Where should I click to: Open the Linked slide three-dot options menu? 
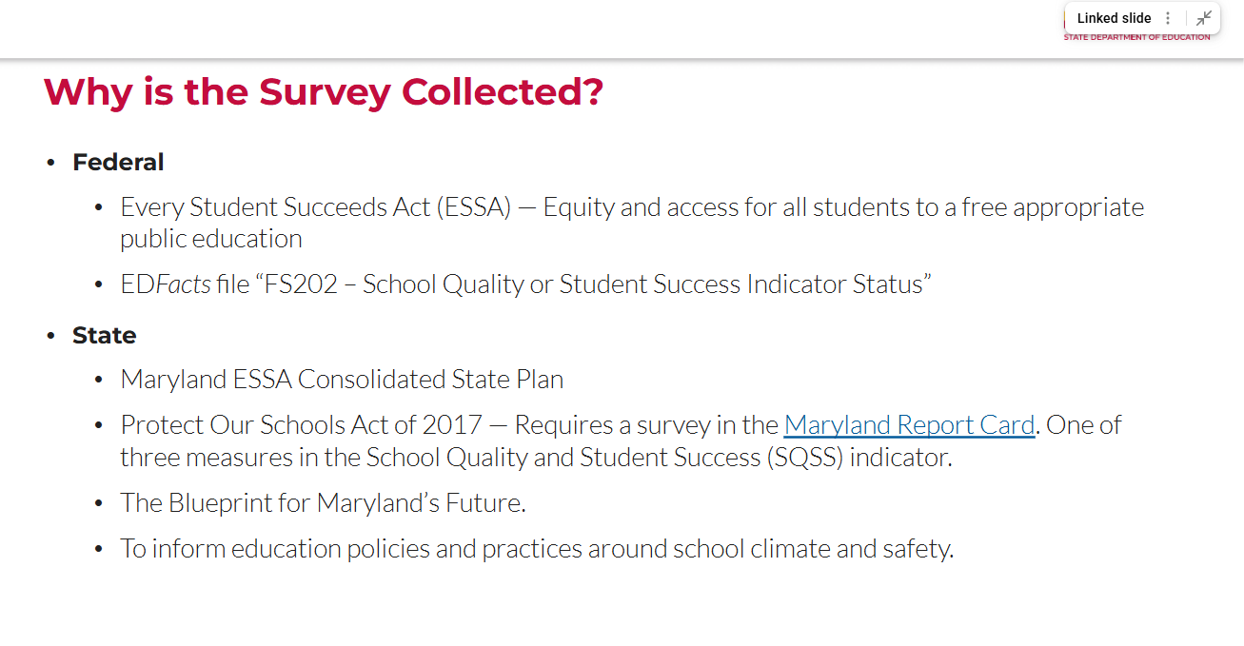[1168, 18]
